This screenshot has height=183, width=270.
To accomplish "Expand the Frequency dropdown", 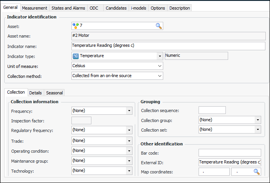I will tap(129, 111).
